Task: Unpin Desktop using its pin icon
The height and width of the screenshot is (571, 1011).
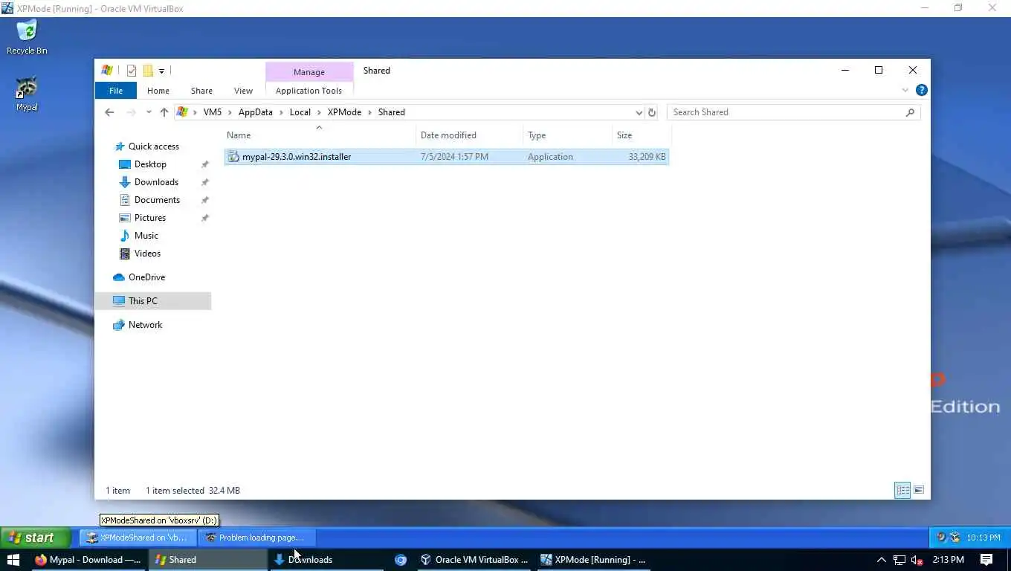Action: (x=205, y=164)
